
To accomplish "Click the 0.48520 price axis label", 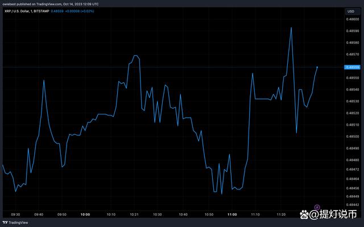I will (353, 113).
